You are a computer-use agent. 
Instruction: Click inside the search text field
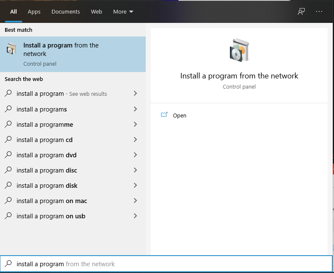point(170,264)
